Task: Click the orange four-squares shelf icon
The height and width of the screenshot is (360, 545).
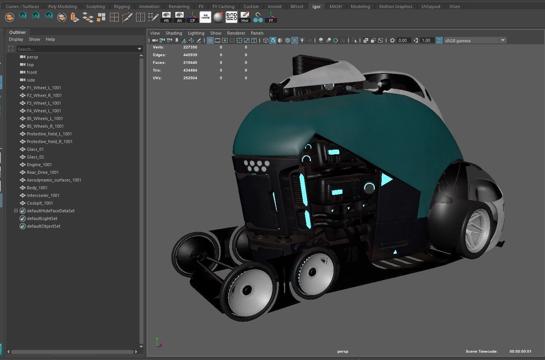Action: tap(101, 17)
